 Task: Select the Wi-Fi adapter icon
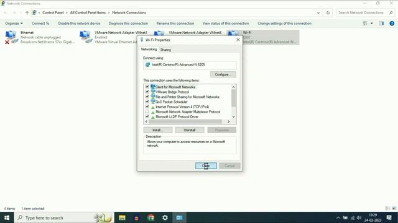(x=234, y=33)
